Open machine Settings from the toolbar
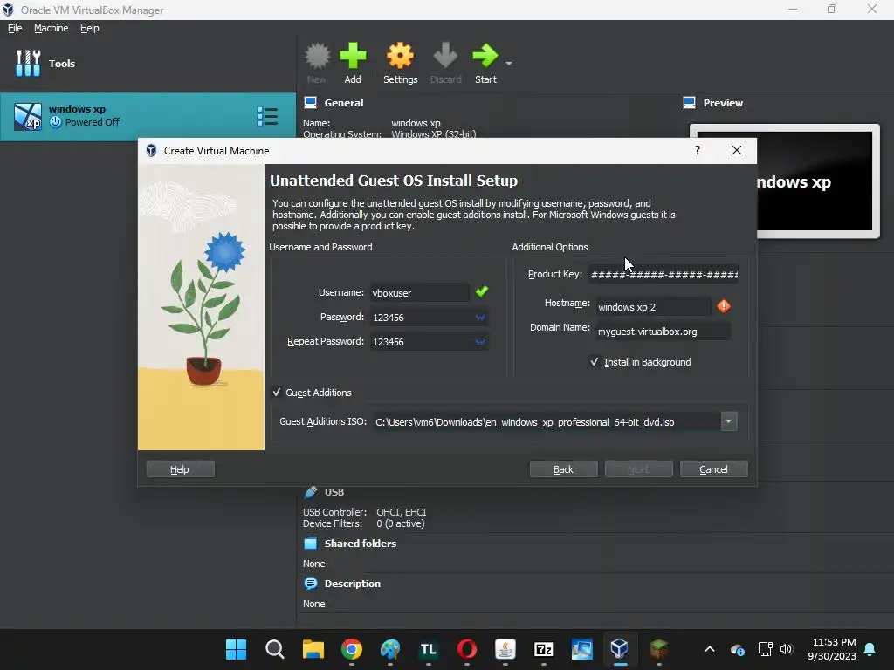 coord(400,63)
